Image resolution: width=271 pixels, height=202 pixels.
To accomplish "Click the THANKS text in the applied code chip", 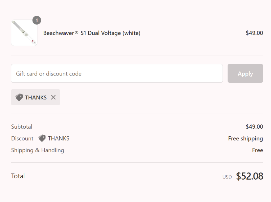I will (x=36, y=97).
